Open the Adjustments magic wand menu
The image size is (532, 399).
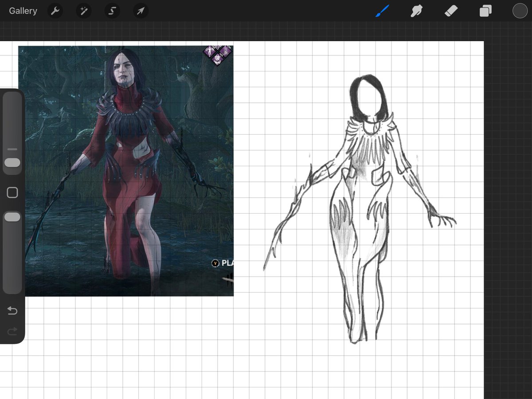tap(83, 11)
